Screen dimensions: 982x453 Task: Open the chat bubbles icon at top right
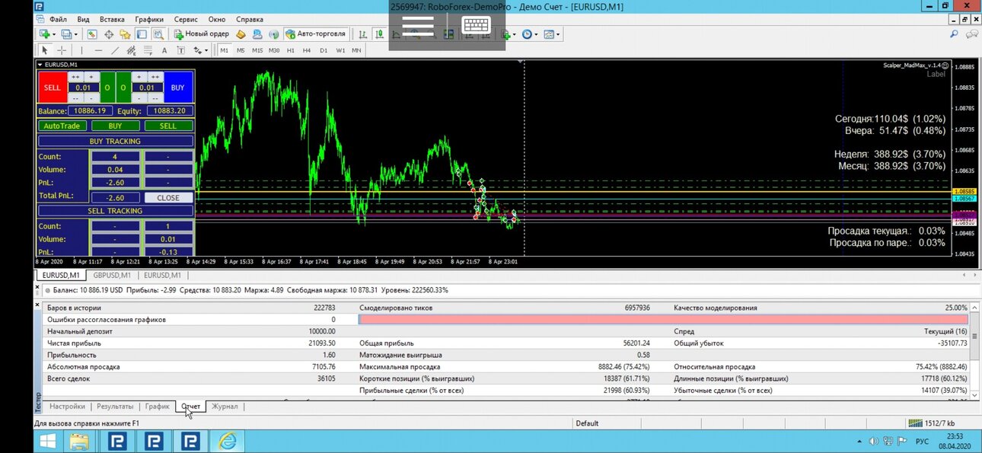coord(972,34)
